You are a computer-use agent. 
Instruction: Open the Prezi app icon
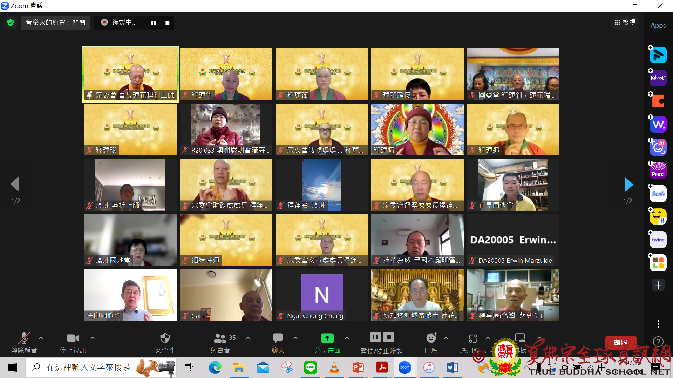pos(658,170)
